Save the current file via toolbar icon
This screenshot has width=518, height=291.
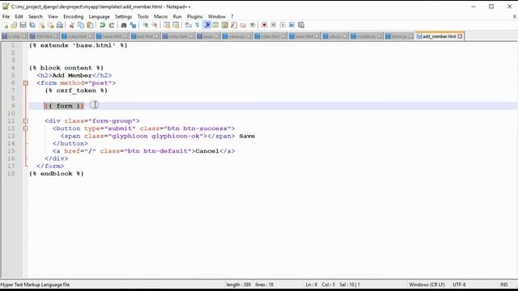(x=23, y=25)
